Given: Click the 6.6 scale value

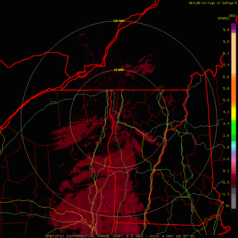Looking at the screenshot, I should coord(226,77).
